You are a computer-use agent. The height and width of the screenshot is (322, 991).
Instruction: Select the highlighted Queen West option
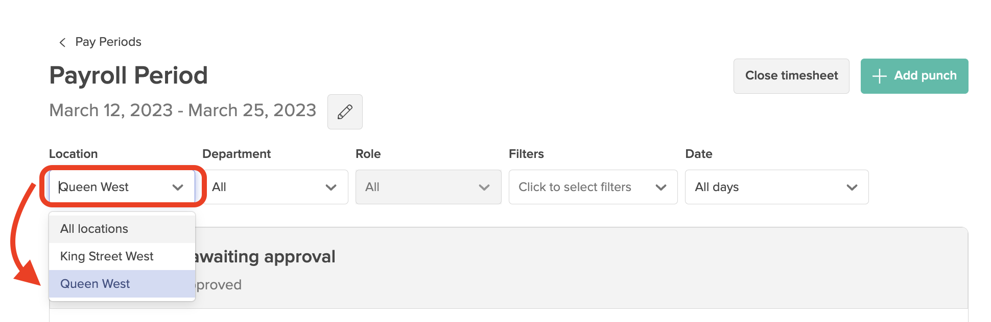95,284
